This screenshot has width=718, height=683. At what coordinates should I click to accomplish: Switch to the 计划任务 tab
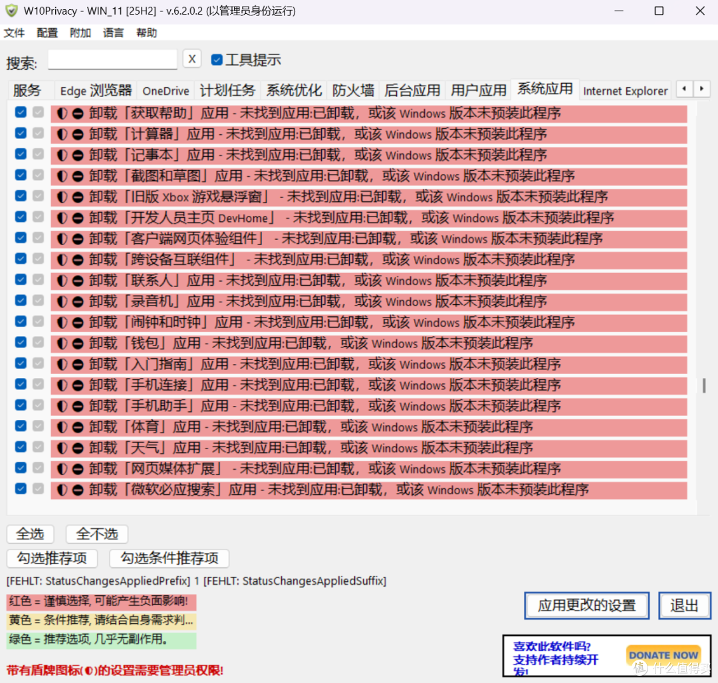(227, 90)
